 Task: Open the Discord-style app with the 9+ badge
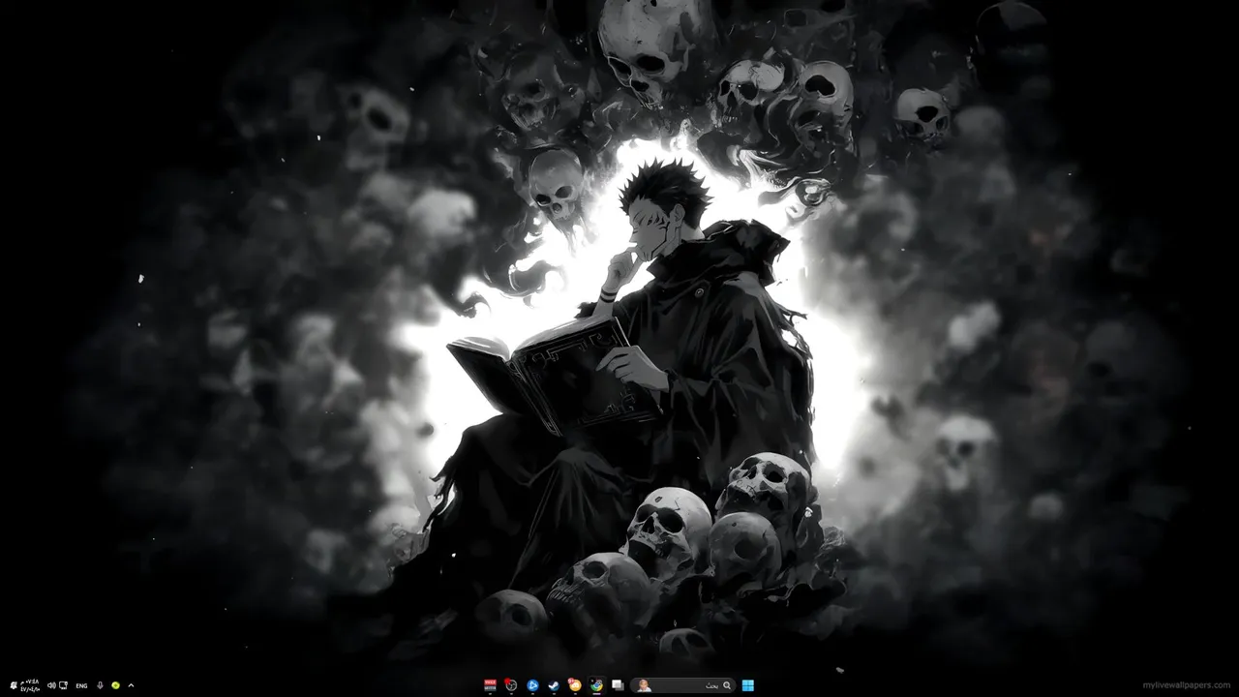click(575, 685)
